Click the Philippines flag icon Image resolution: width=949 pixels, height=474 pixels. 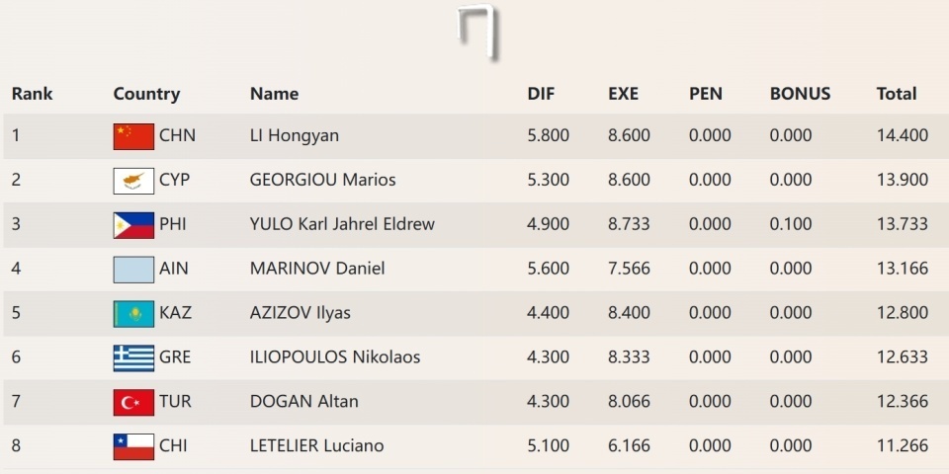[133, 225]
